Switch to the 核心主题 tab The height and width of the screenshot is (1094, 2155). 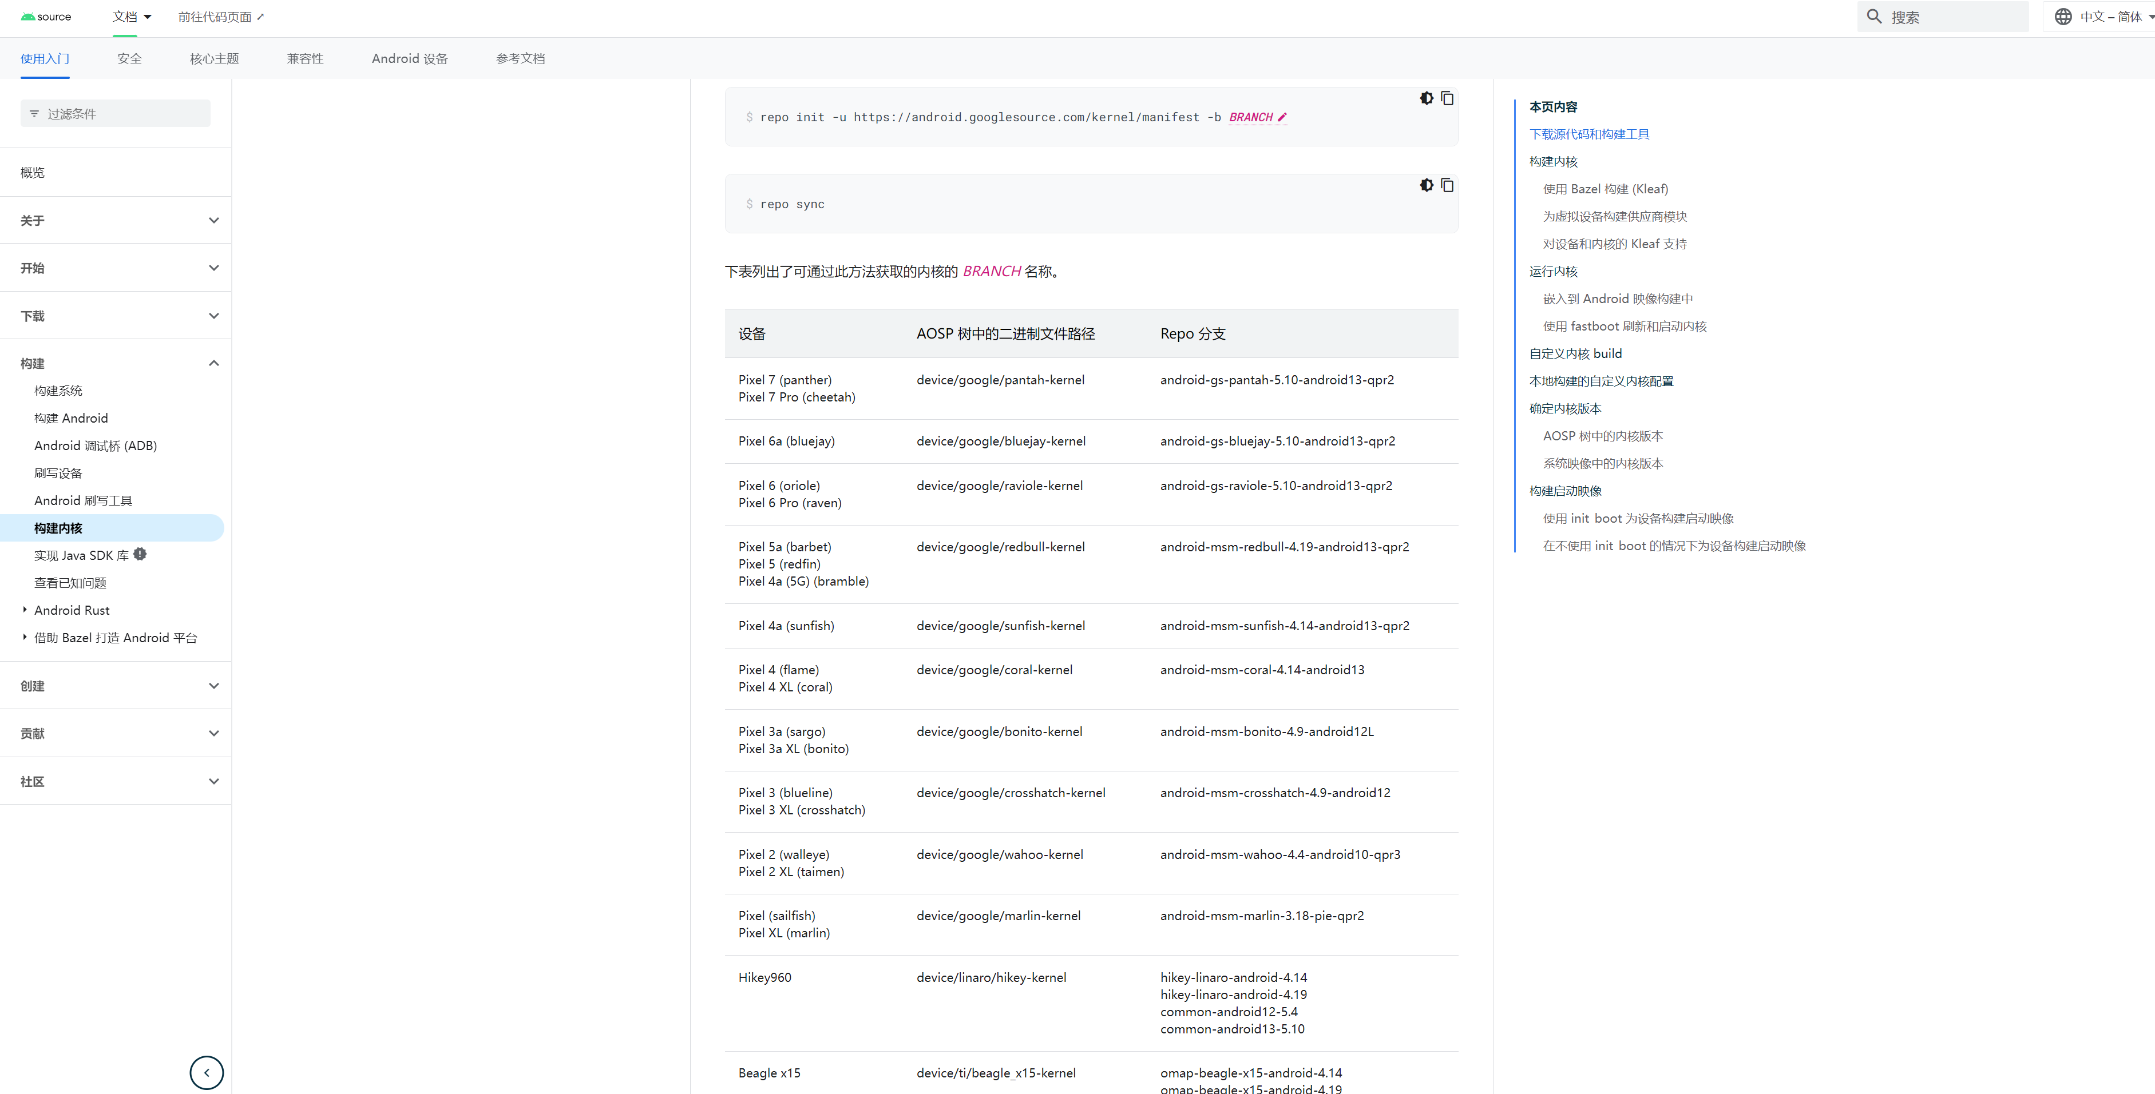click(x=214, y=58)
